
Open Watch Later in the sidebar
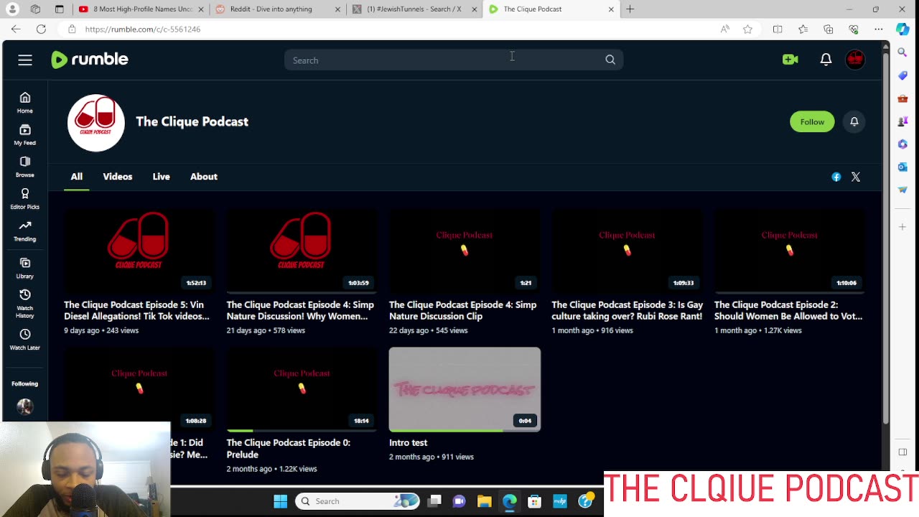(x=25, y=340)
